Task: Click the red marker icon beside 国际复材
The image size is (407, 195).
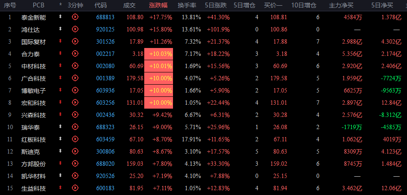Action: 61,41
